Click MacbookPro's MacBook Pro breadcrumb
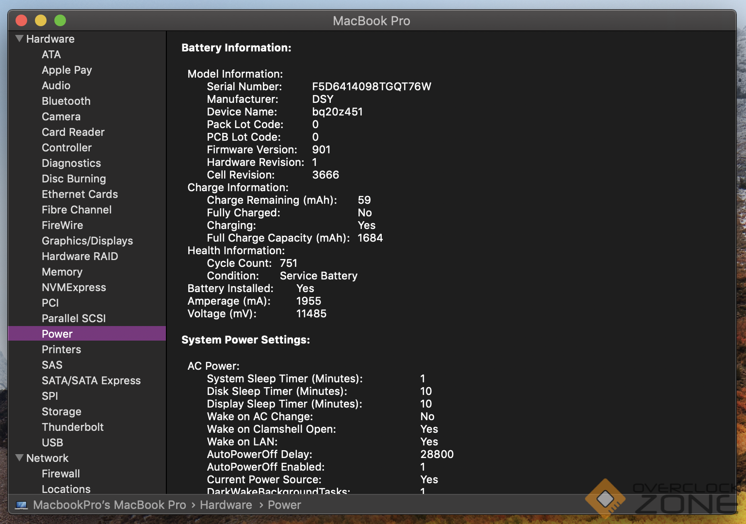The width and height of the screenshot is (746, 524). pos(110,505)
